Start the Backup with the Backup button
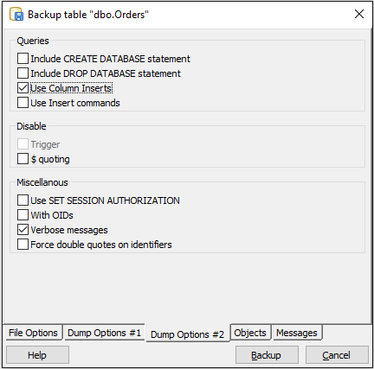Viewport: 374px width, 369px height. pos(267,355)
